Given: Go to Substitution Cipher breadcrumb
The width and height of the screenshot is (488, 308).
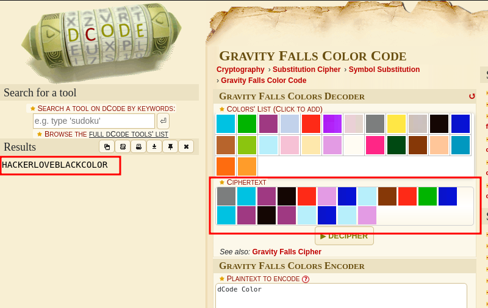Looking at the screenshot, I should click(306, 70).
